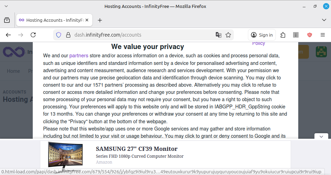331x175 pixels.
Task: Click the red shield extension icon
Action: click(x=310, y=35)
